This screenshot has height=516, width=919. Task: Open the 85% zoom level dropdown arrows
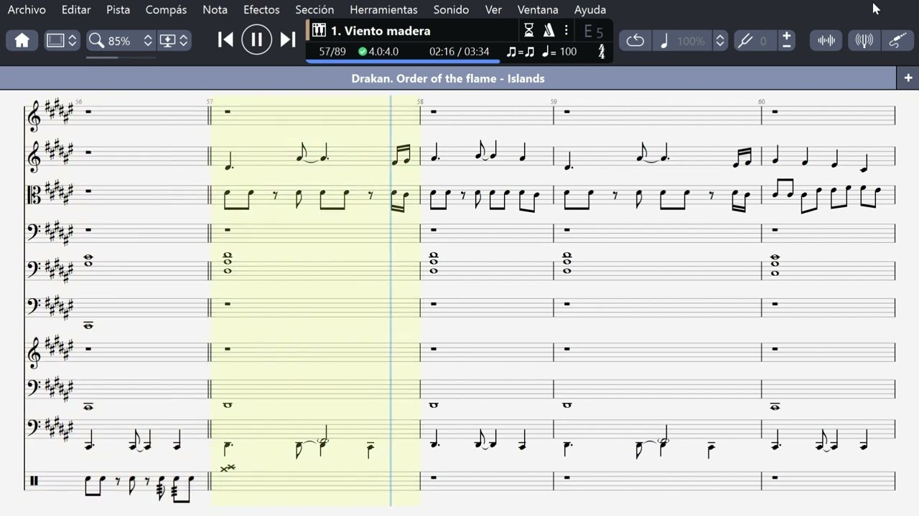(x=148, y=41)
